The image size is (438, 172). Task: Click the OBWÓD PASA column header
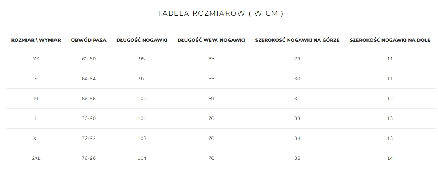tap(89, 40)
